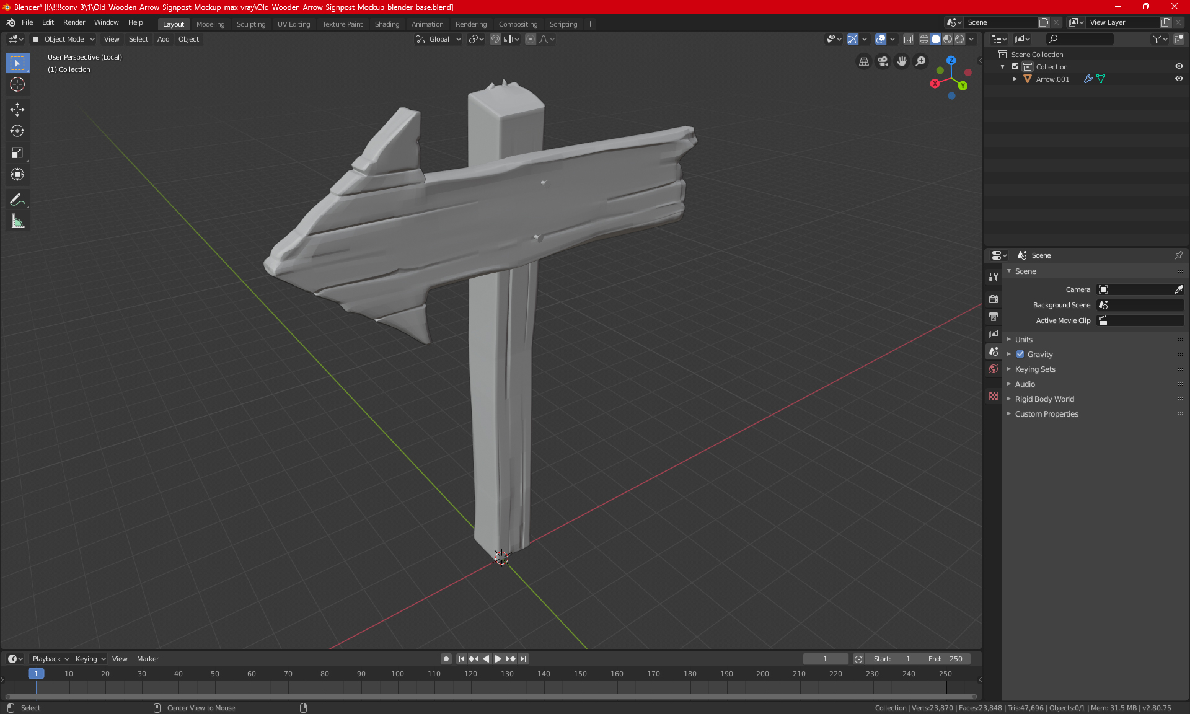
Task: Click the Blender logo menu icon
Action: 11,22
